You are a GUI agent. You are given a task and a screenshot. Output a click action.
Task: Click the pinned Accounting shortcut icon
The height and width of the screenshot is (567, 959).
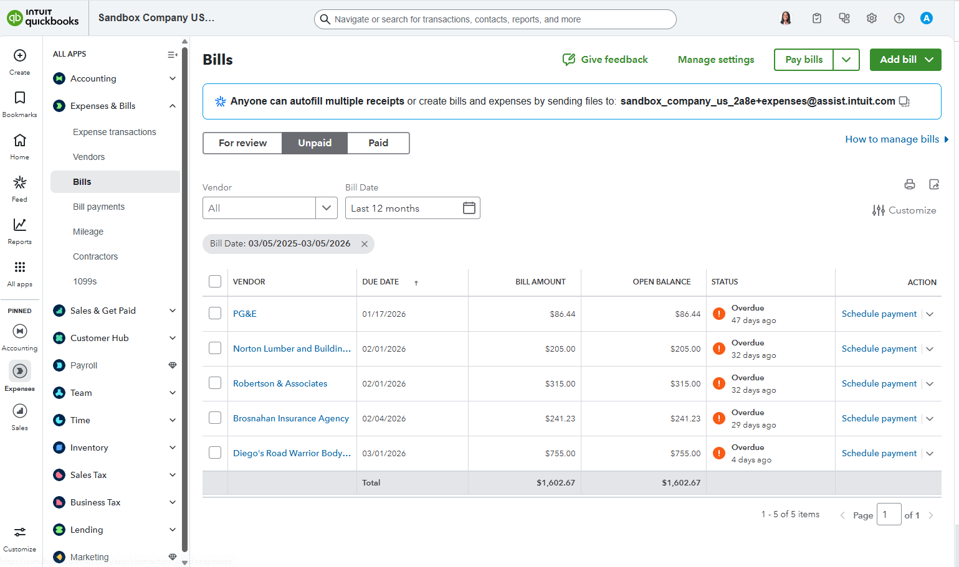(19, 332)
